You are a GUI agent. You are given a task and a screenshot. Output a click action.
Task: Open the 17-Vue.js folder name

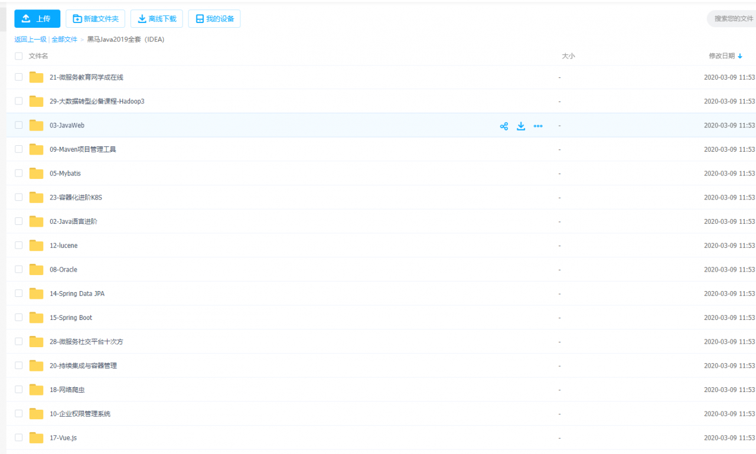click(63, 438)
